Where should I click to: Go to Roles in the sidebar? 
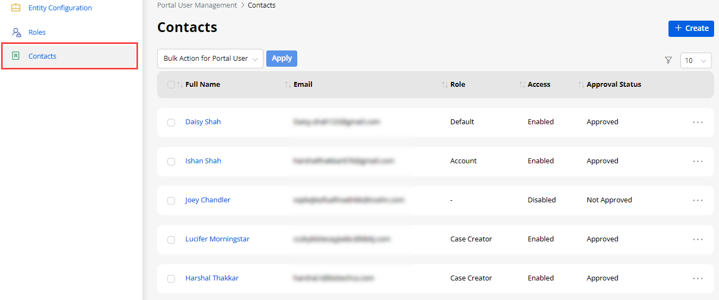[37, 33]
